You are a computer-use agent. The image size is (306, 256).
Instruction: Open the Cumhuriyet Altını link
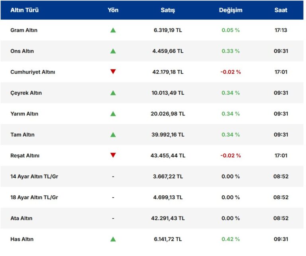pyautogui.click(x=33, y=72)
